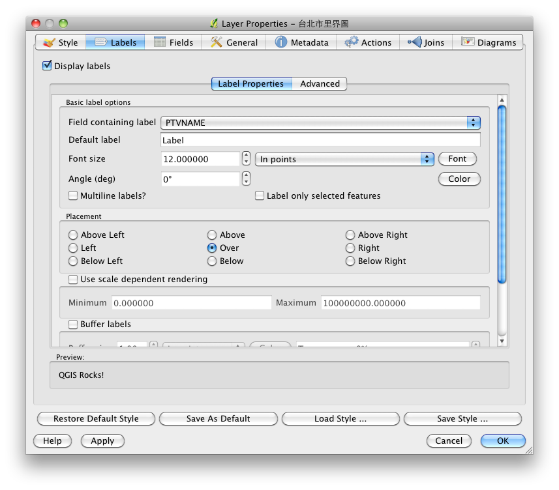Click the Font size stepper arrows
Image resolution: width=559 pixels, height=490 pixels.
pyautogui.click(x=246, y=158)
